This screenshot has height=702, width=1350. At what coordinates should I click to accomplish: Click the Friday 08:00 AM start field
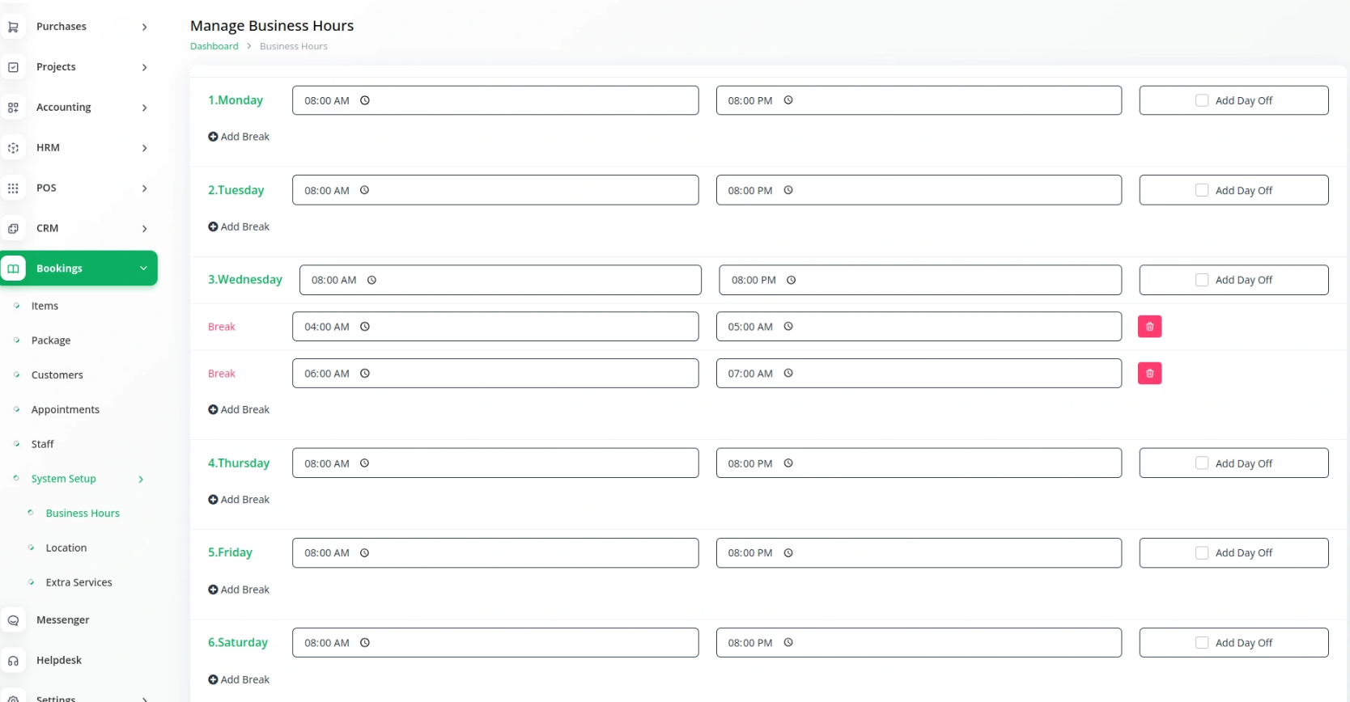tap(495, 553)
